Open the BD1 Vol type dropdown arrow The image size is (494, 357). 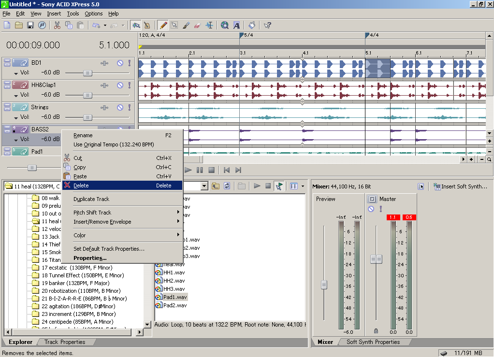(x=16, y=73)
